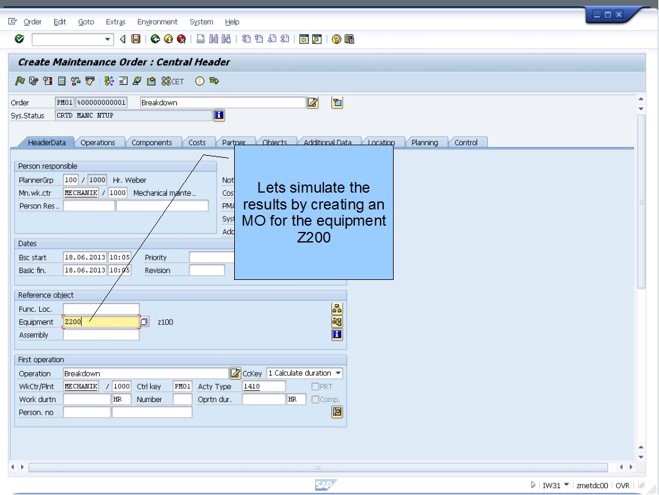Viewport: 659px width, 495px height.
Task: Open the Equipment field value selector
Action: click(145, 321)
